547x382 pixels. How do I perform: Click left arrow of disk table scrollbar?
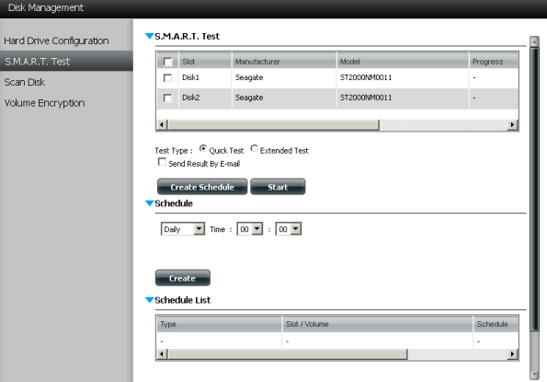(x=162, y=124)
